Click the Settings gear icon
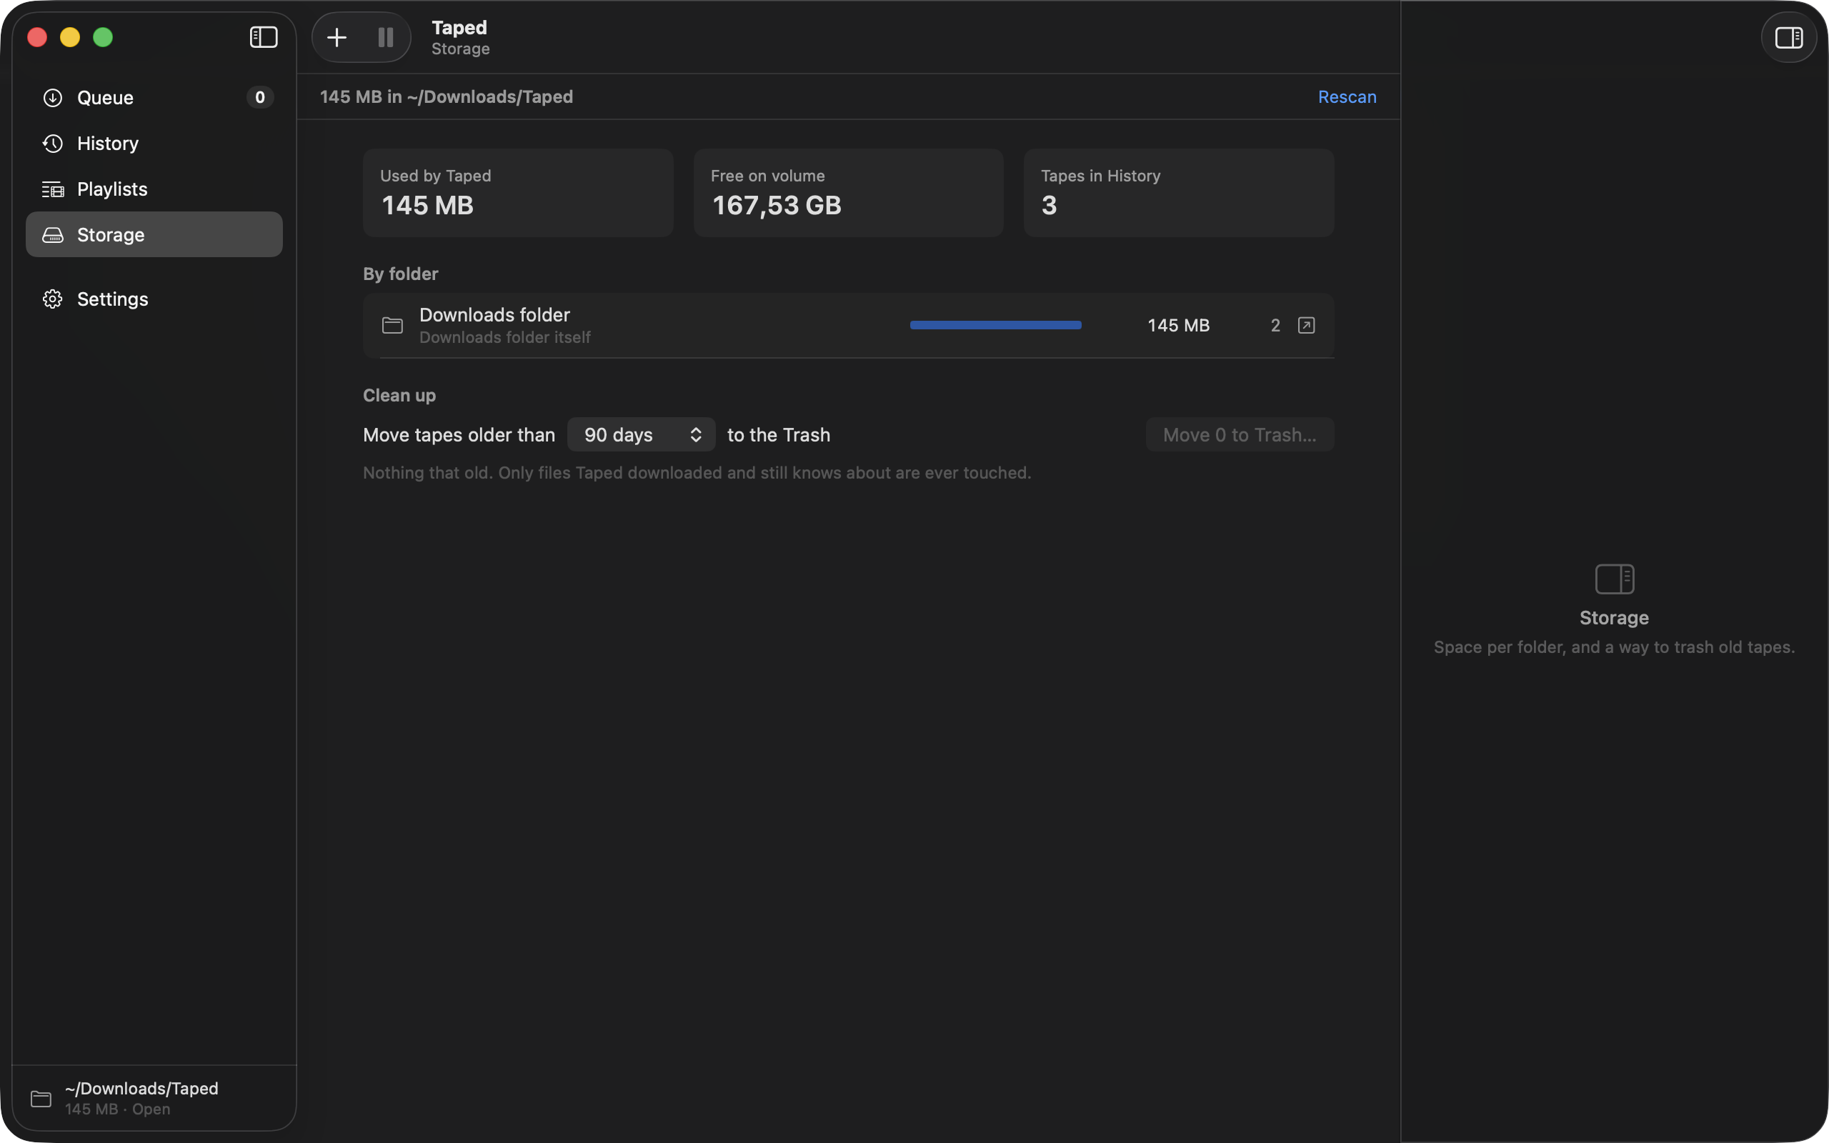 coord(52,299)
